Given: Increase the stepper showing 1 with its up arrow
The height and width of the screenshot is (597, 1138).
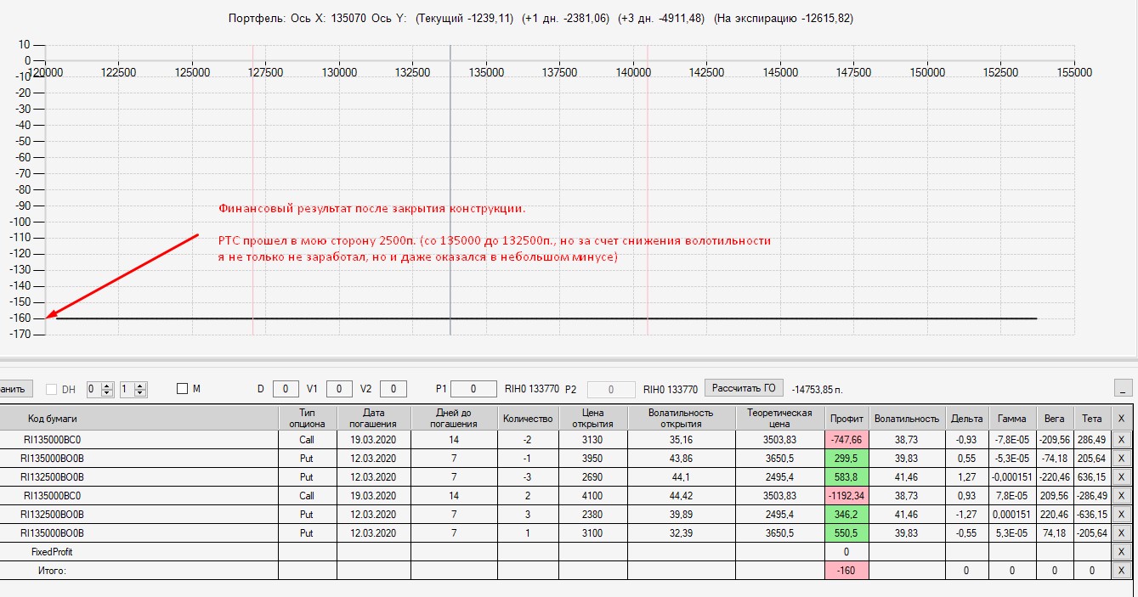Looking at the screenshot, I should point(140,386).
